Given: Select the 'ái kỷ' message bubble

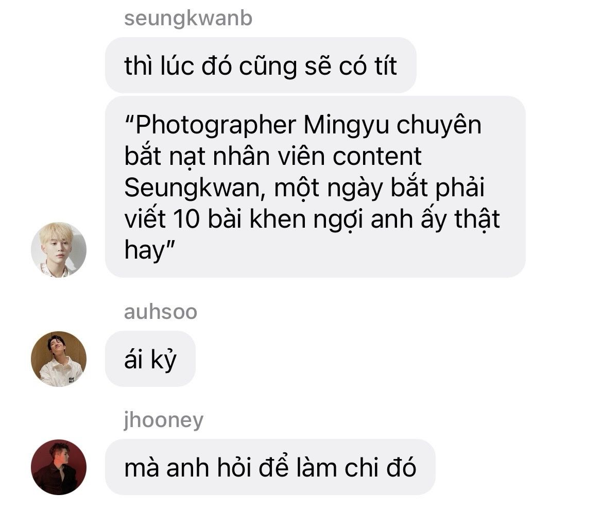Looking at the screenshot, I should [x=150, y=359].
